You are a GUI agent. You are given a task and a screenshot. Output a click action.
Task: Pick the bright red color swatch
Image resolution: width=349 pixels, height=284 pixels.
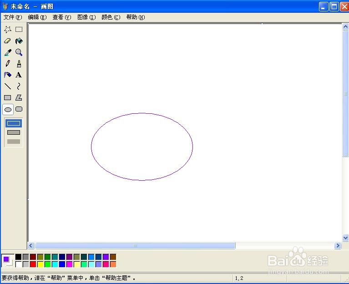tap(33, 264)
